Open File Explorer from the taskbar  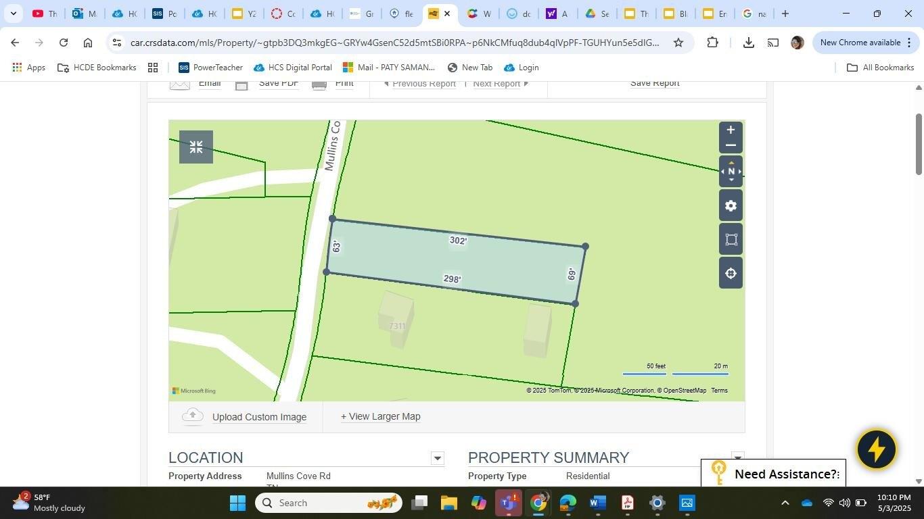point(449,503)
